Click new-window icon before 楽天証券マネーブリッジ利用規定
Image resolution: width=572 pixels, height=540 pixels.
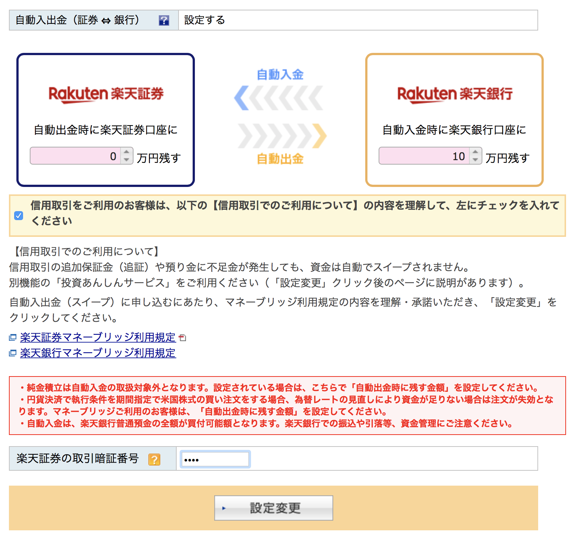pos(13,337)
